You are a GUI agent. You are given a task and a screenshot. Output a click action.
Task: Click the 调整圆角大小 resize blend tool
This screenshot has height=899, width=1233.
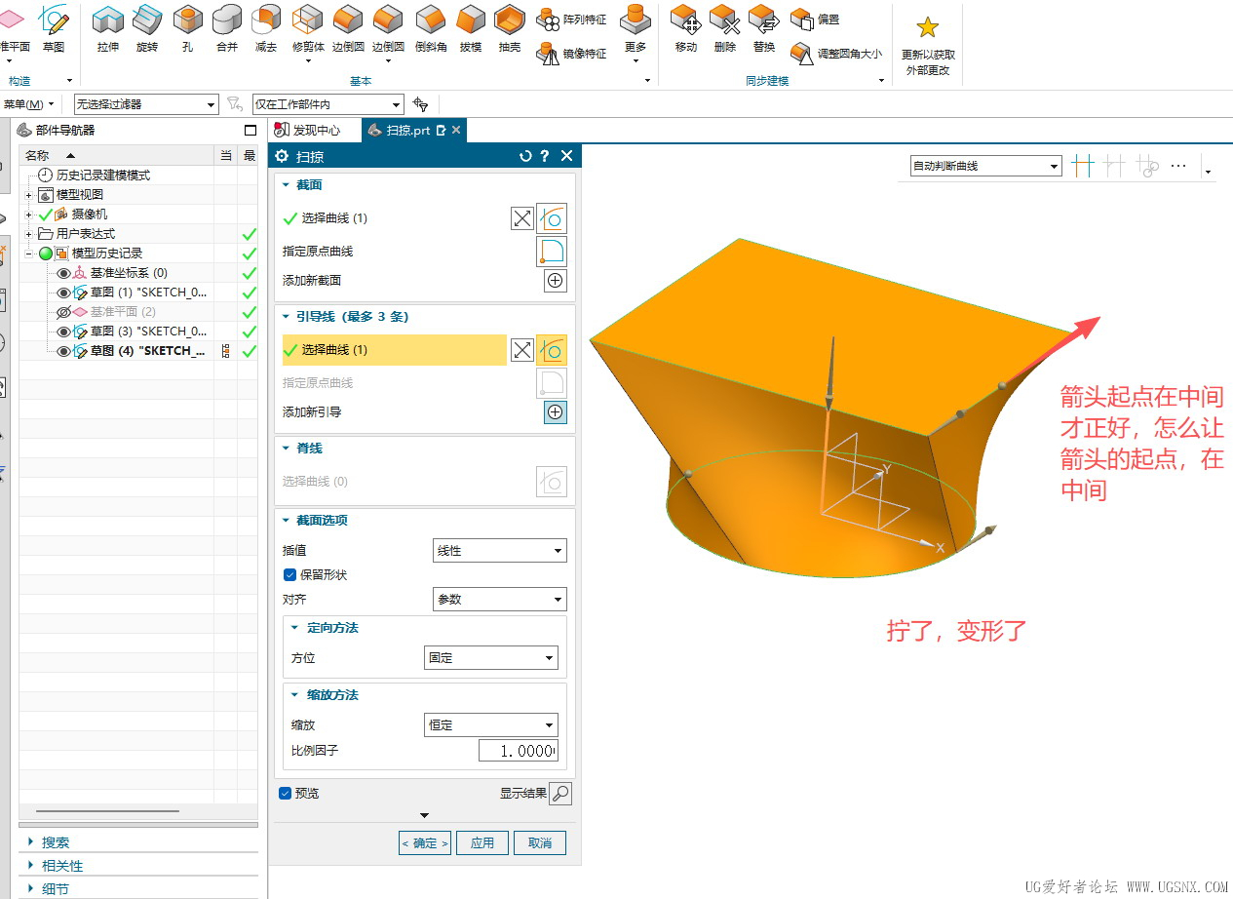click(x=836, y=54)
